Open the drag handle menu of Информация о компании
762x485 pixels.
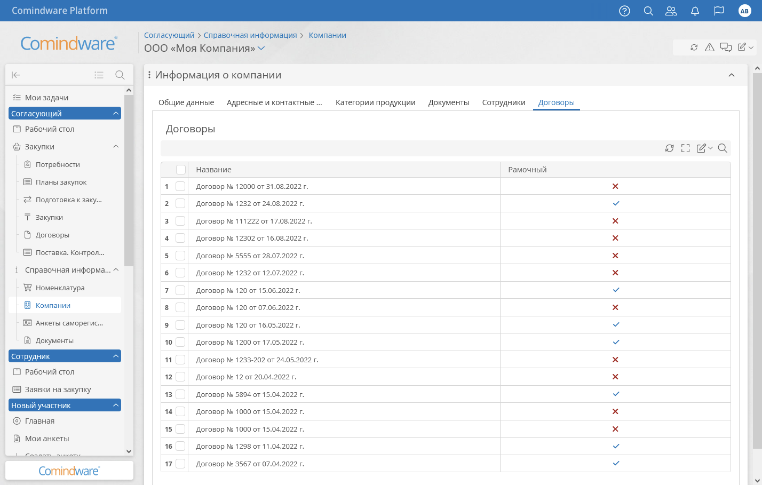tap(149, 75)
